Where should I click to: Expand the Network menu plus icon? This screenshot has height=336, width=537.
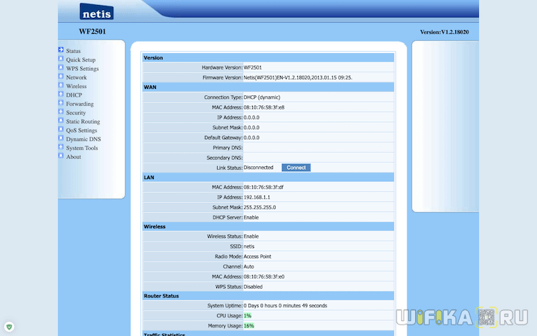tap(61, 77)
